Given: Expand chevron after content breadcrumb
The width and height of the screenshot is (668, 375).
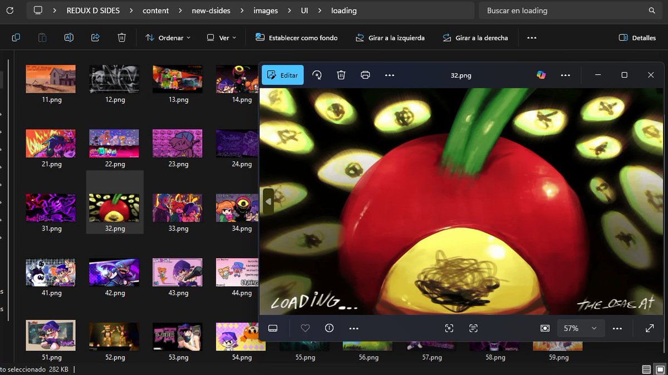Looking at the screenshot, I should pos(180,11).
